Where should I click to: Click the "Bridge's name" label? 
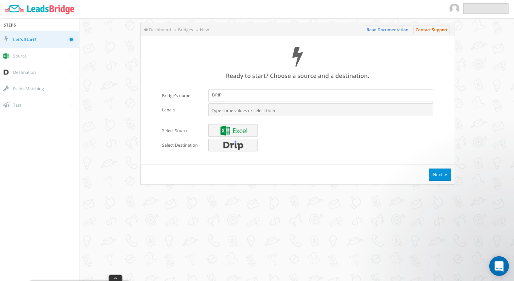pos(176,96)
